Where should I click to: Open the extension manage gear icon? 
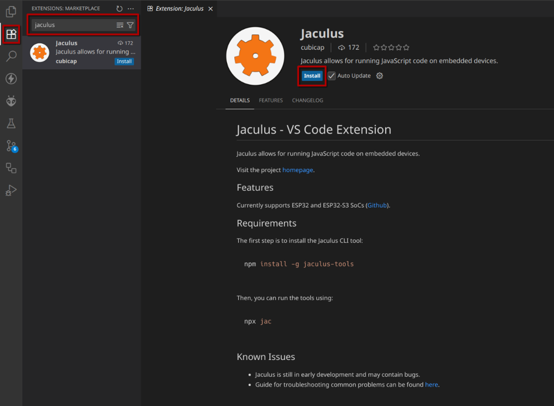(x=379, y=76)
